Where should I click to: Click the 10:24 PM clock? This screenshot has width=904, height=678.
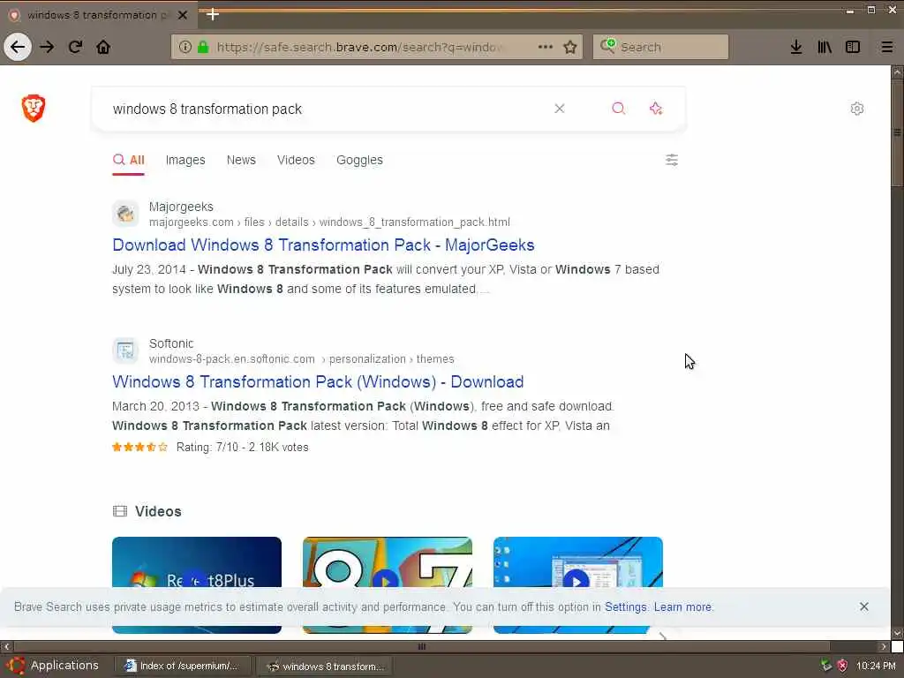[876, 666]
